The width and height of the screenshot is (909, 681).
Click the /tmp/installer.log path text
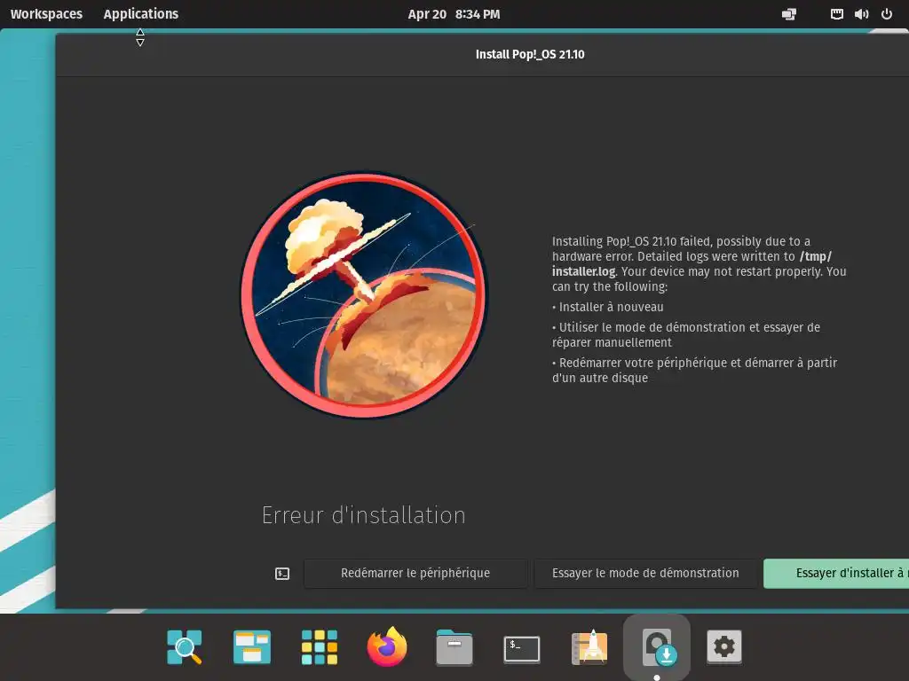(692, 264)
